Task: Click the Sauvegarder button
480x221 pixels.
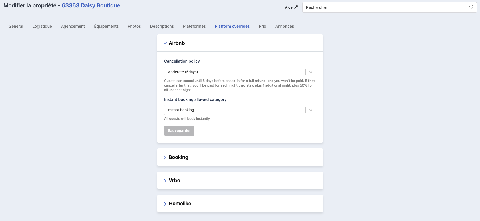Action: pos(179,131)
